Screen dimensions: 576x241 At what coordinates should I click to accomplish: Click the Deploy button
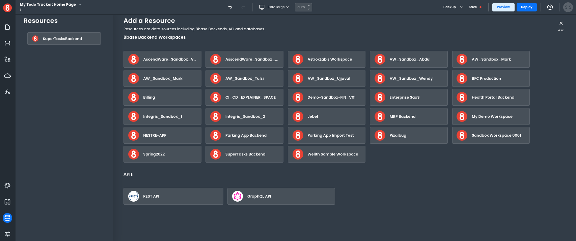(526, 7)
